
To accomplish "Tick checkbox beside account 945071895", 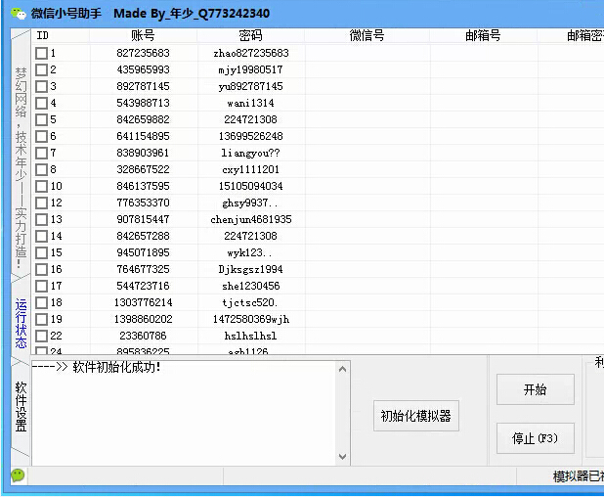I will pos(41,253).
